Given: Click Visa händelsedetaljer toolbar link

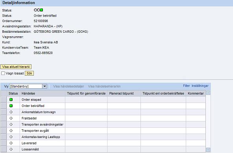Looking at the screenshot, I should tap(68, 86).
